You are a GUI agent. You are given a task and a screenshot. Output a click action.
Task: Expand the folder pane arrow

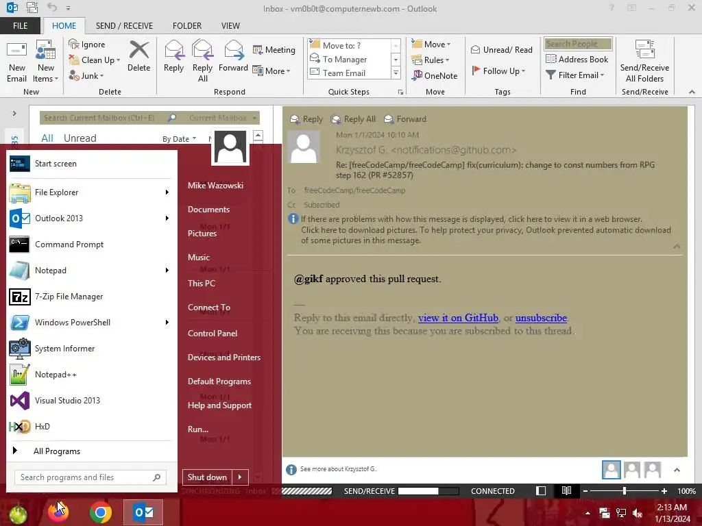[14, 113]
